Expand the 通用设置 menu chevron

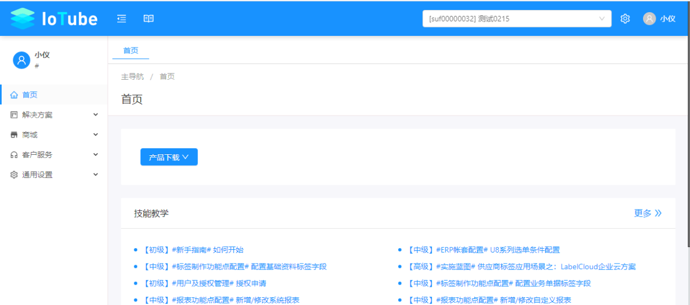coord(96,175)
